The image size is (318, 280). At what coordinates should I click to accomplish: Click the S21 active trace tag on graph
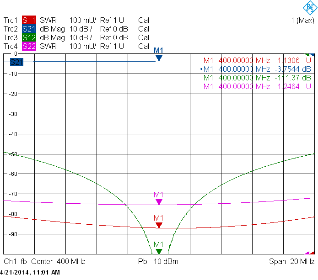click(16, 62)
